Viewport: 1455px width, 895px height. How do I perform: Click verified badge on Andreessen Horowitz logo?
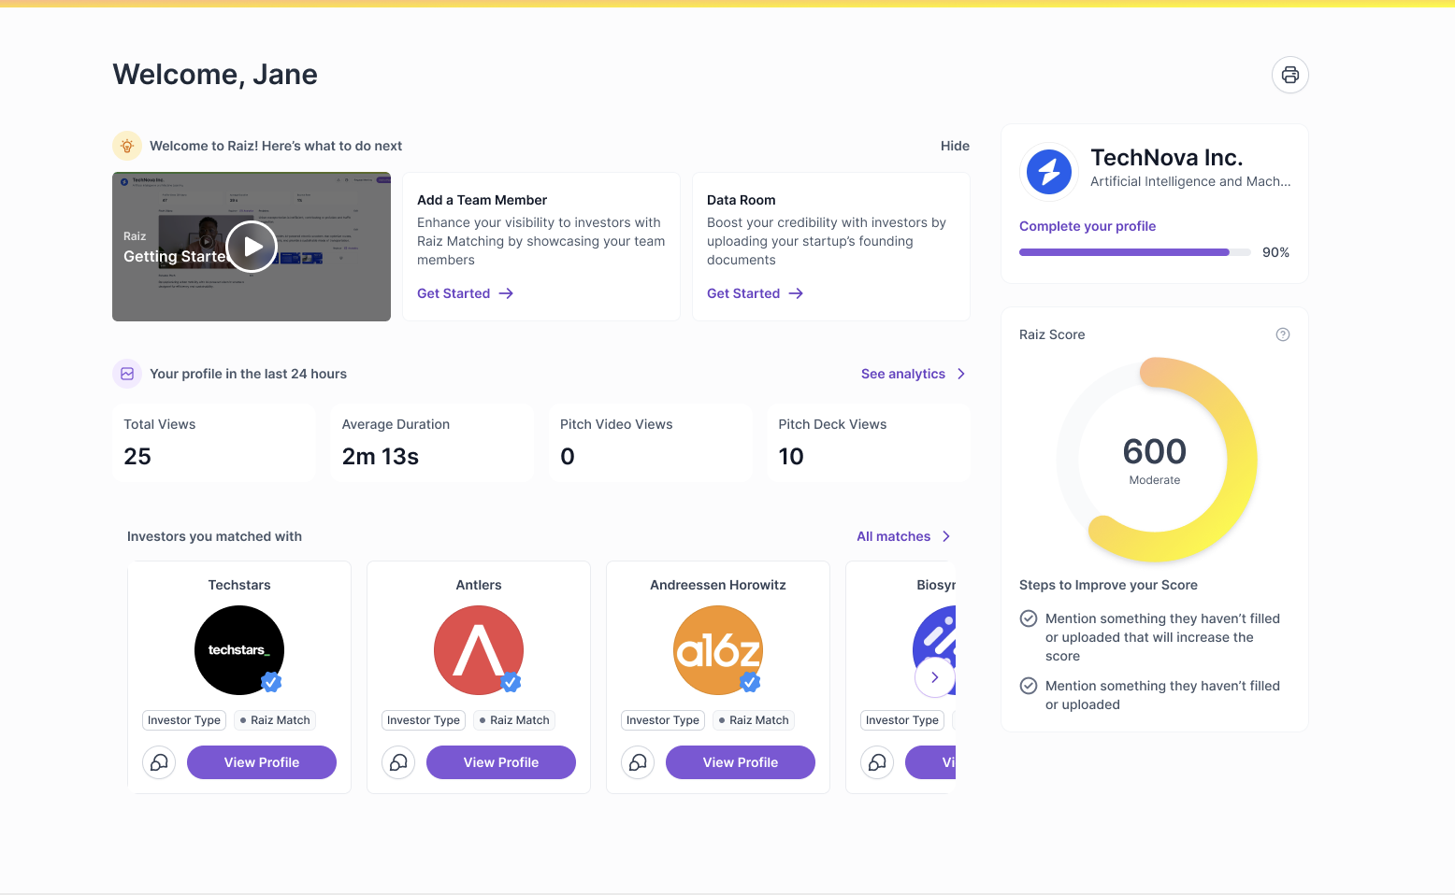point(750,682)
